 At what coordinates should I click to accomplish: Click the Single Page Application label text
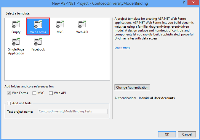pyautogui.click(x=16, y=51)
